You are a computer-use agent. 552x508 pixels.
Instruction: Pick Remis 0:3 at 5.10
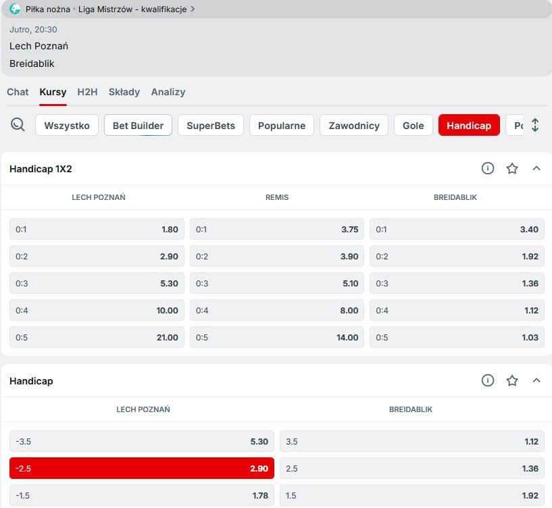[277, 284]
